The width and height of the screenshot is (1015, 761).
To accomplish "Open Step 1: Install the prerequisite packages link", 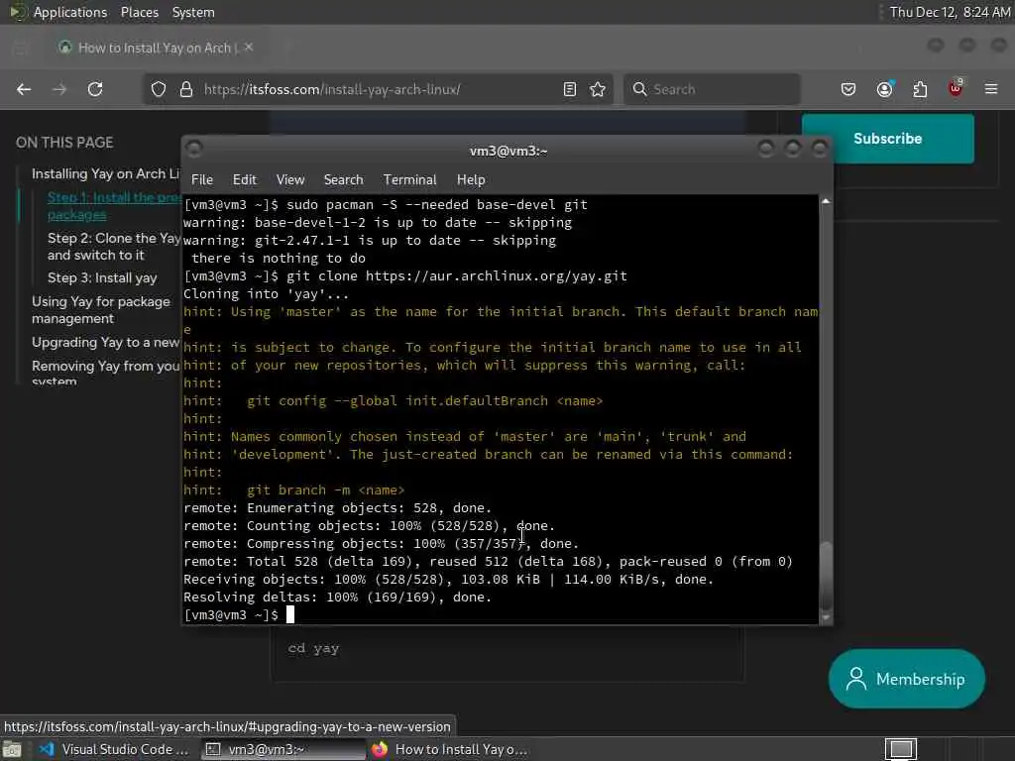I will point(113,206).
